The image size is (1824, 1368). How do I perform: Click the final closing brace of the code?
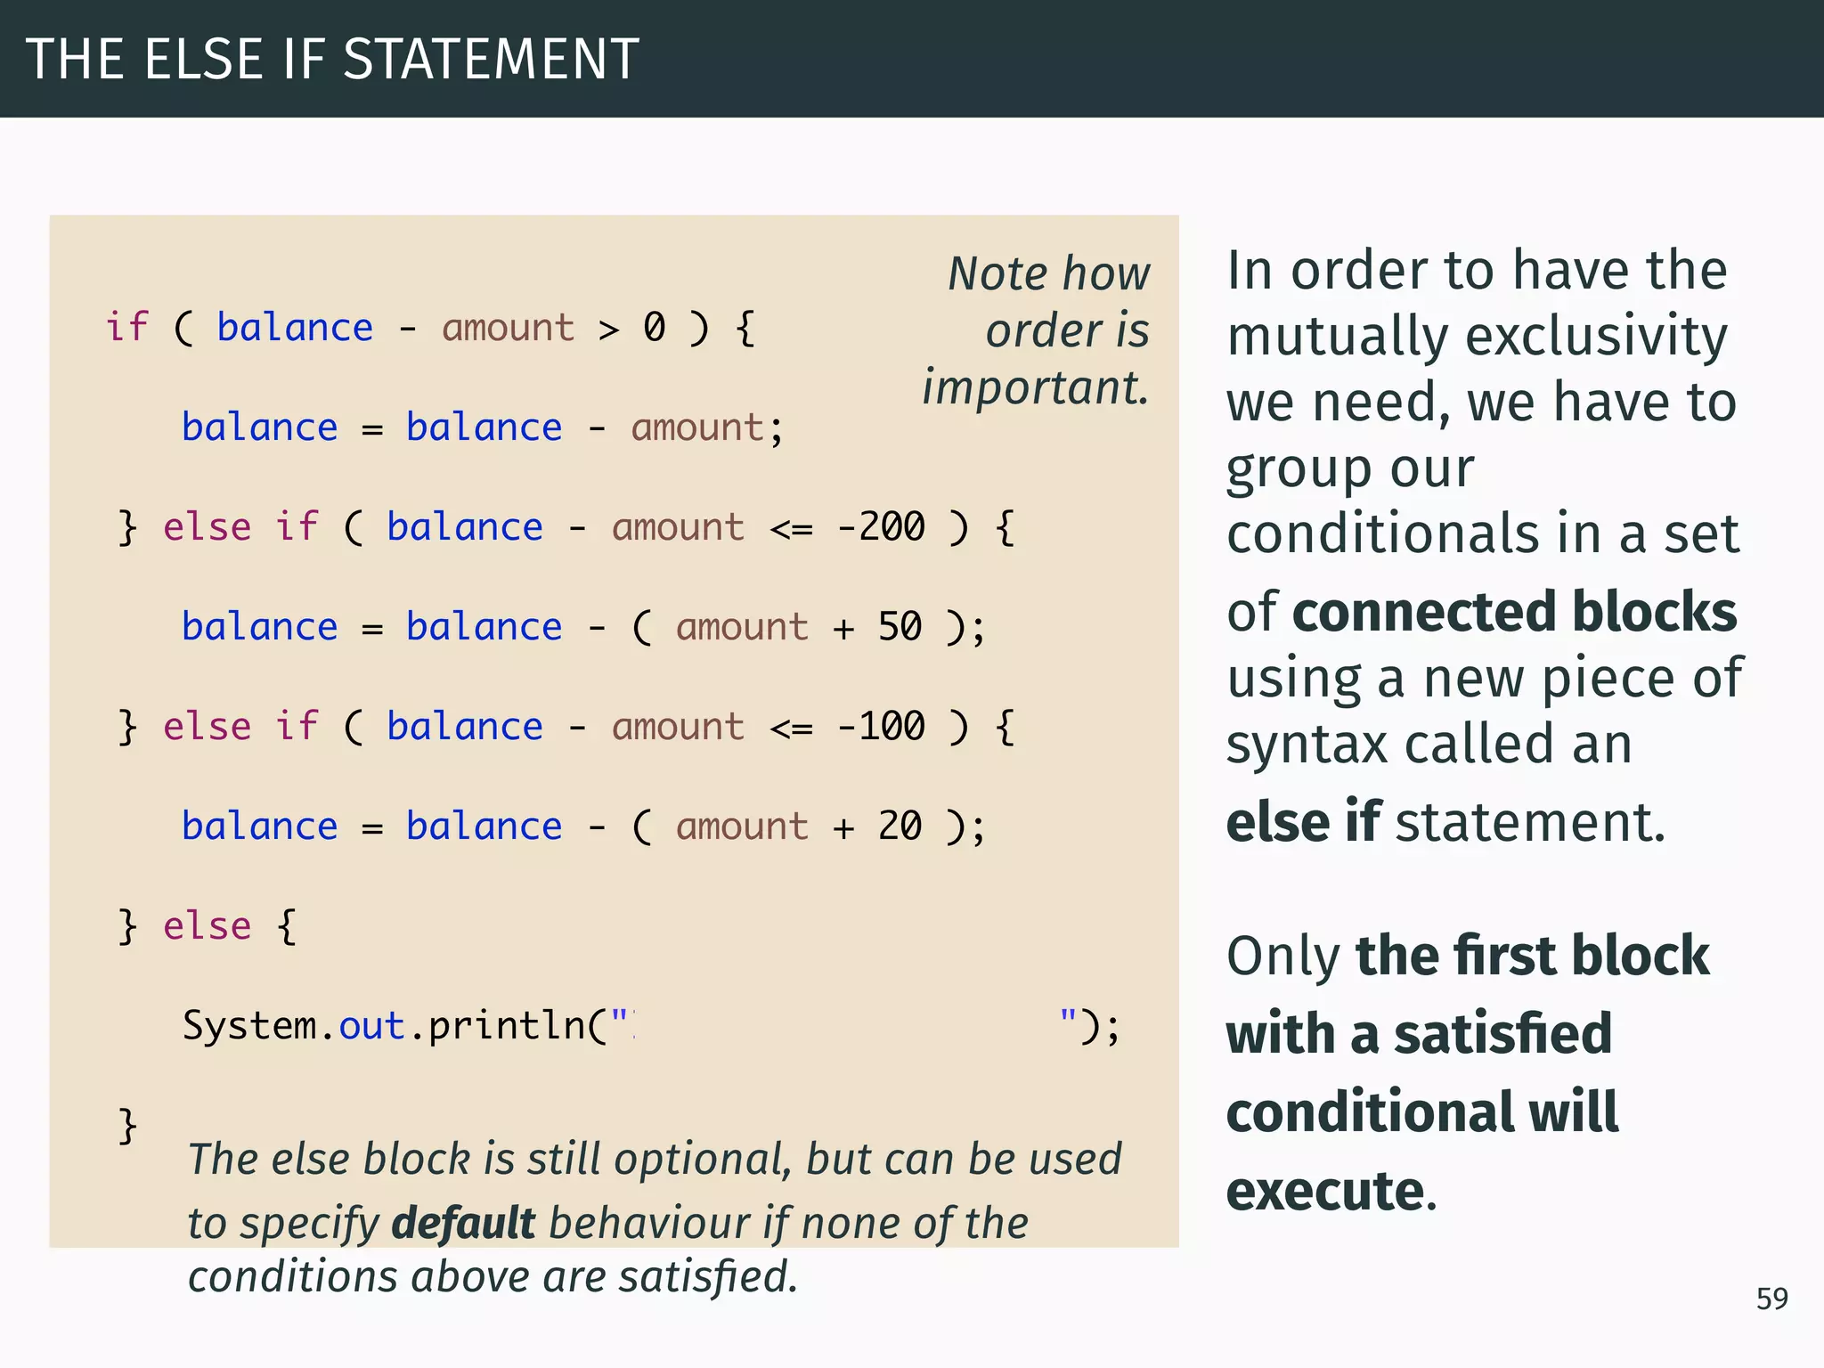[x=128, y=1126]
